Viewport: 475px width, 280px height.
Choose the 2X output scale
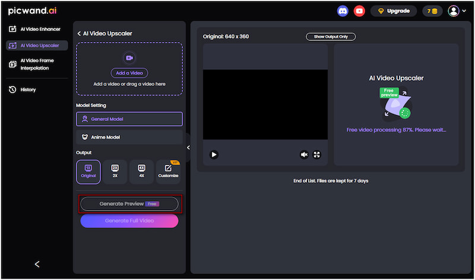click(x=115, y=172)
